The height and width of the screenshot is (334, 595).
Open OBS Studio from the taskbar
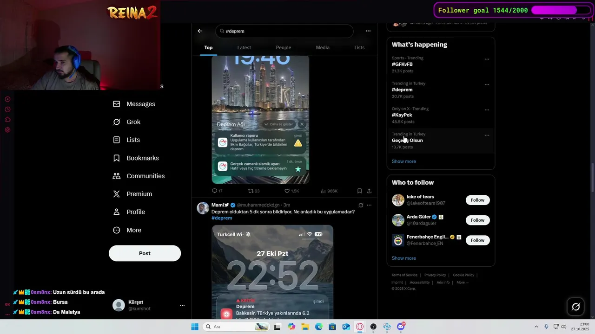point(373,327)
